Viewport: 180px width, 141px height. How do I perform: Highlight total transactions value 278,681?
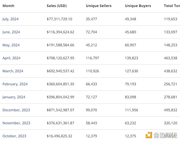point(170,97)
